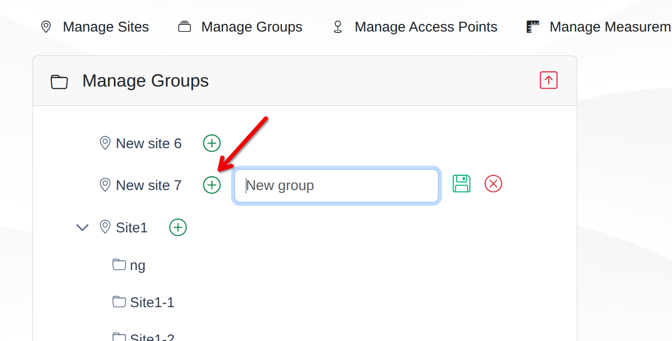The image size is (672, 341).
Task: Click the red upload arrow icon in panel header
Action: (x=549, y=80)
